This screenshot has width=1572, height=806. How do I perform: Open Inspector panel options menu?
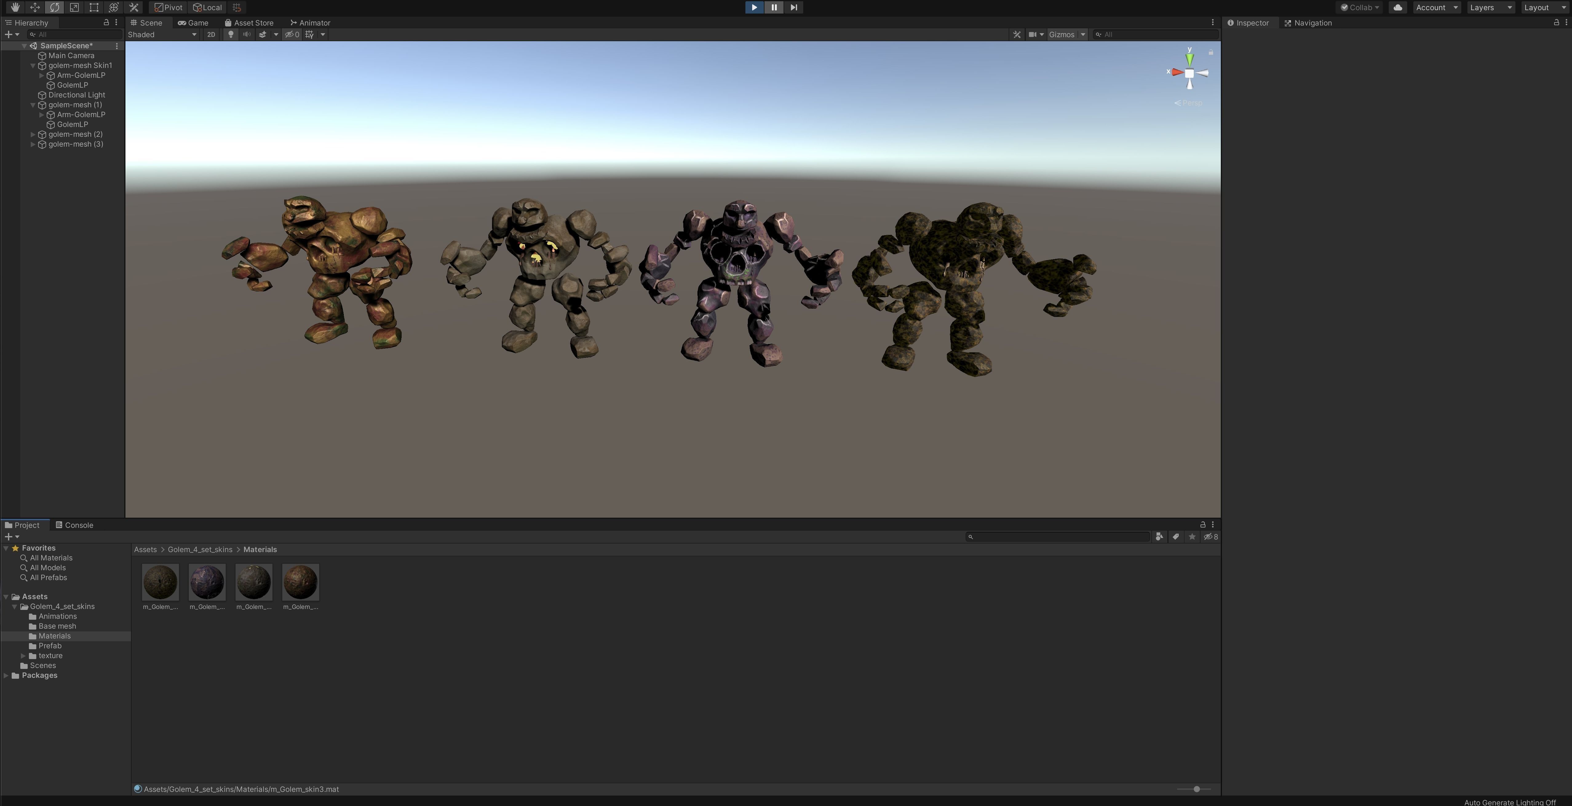1566,22
